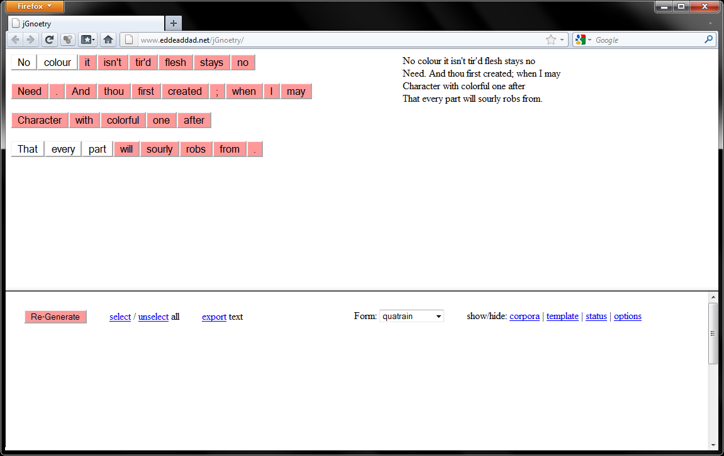Open the Form dropdown showing quatrain
This screenshot has height=456, width=724.
tap(411, 316)
